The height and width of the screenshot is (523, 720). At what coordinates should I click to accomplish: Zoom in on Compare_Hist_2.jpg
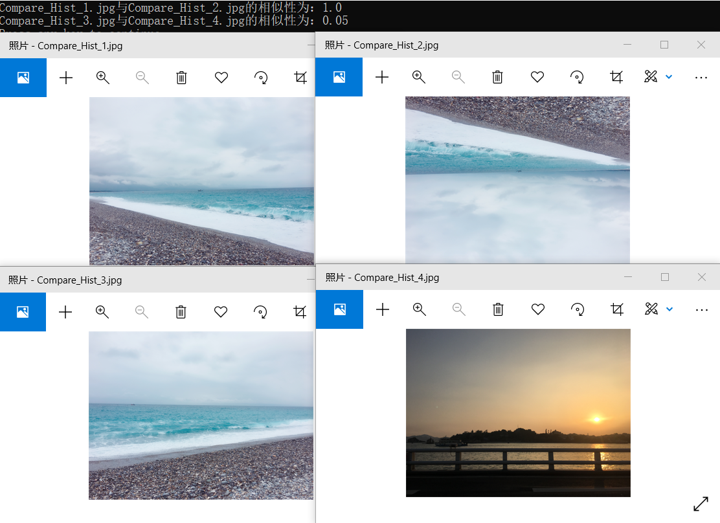[419, 77]
